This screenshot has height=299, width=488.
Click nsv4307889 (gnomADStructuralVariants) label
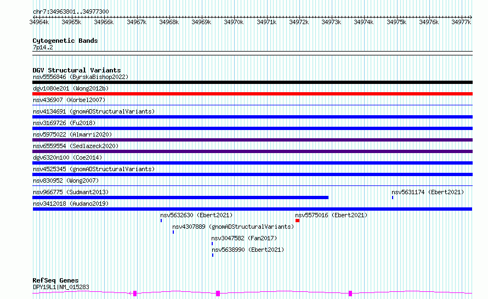pyautogui.click(x=233, y=227)
